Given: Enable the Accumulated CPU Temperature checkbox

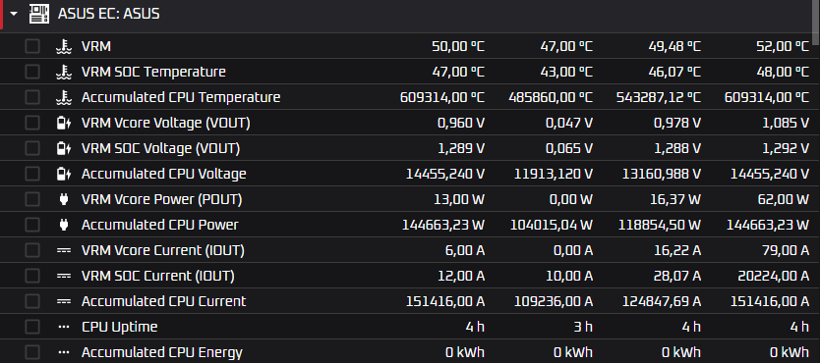Looking at the screenshot, I should pos(32,97).
